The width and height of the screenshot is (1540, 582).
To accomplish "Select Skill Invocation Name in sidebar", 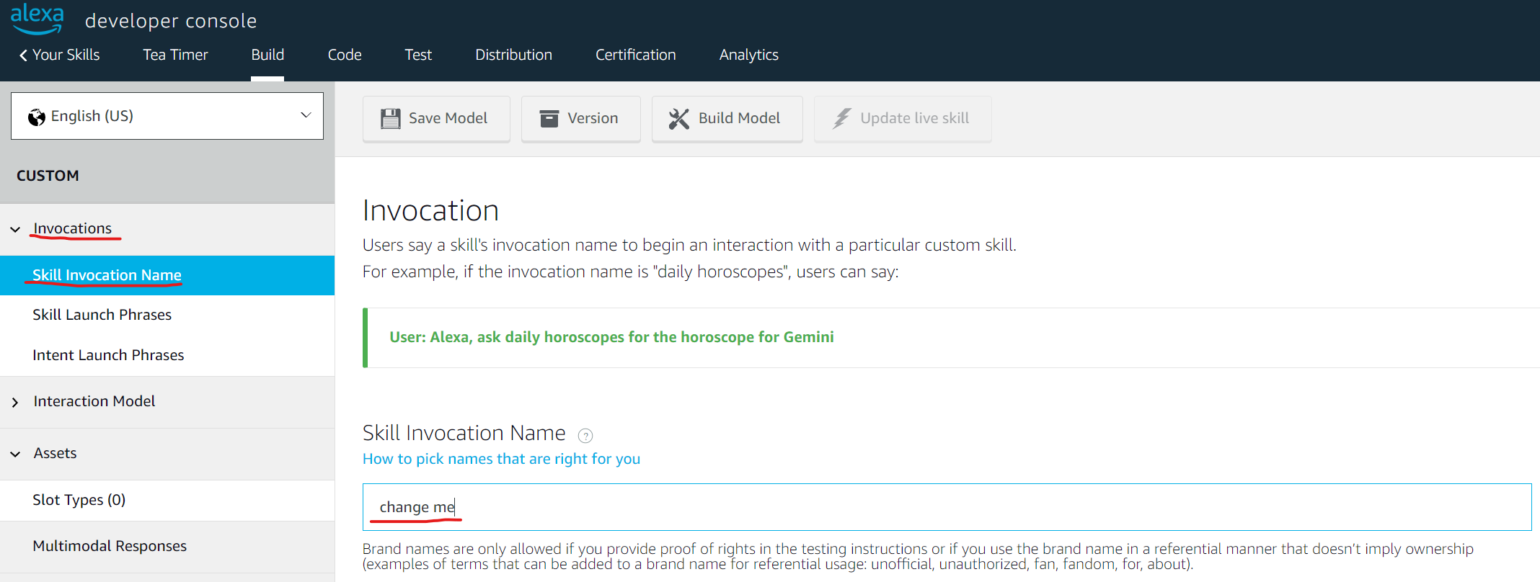I will point(167,275).
